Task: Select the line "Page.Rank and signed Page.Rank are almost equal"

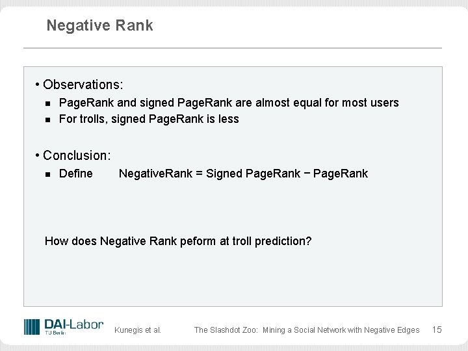Action: (x=229, y=103)
